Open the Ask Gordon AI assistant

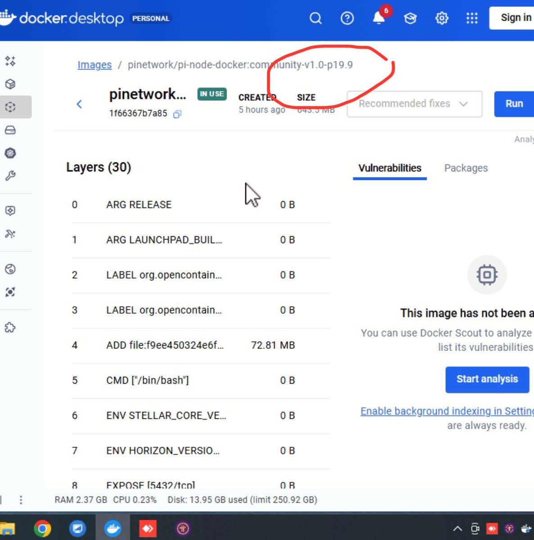click(x=10, y=62)
